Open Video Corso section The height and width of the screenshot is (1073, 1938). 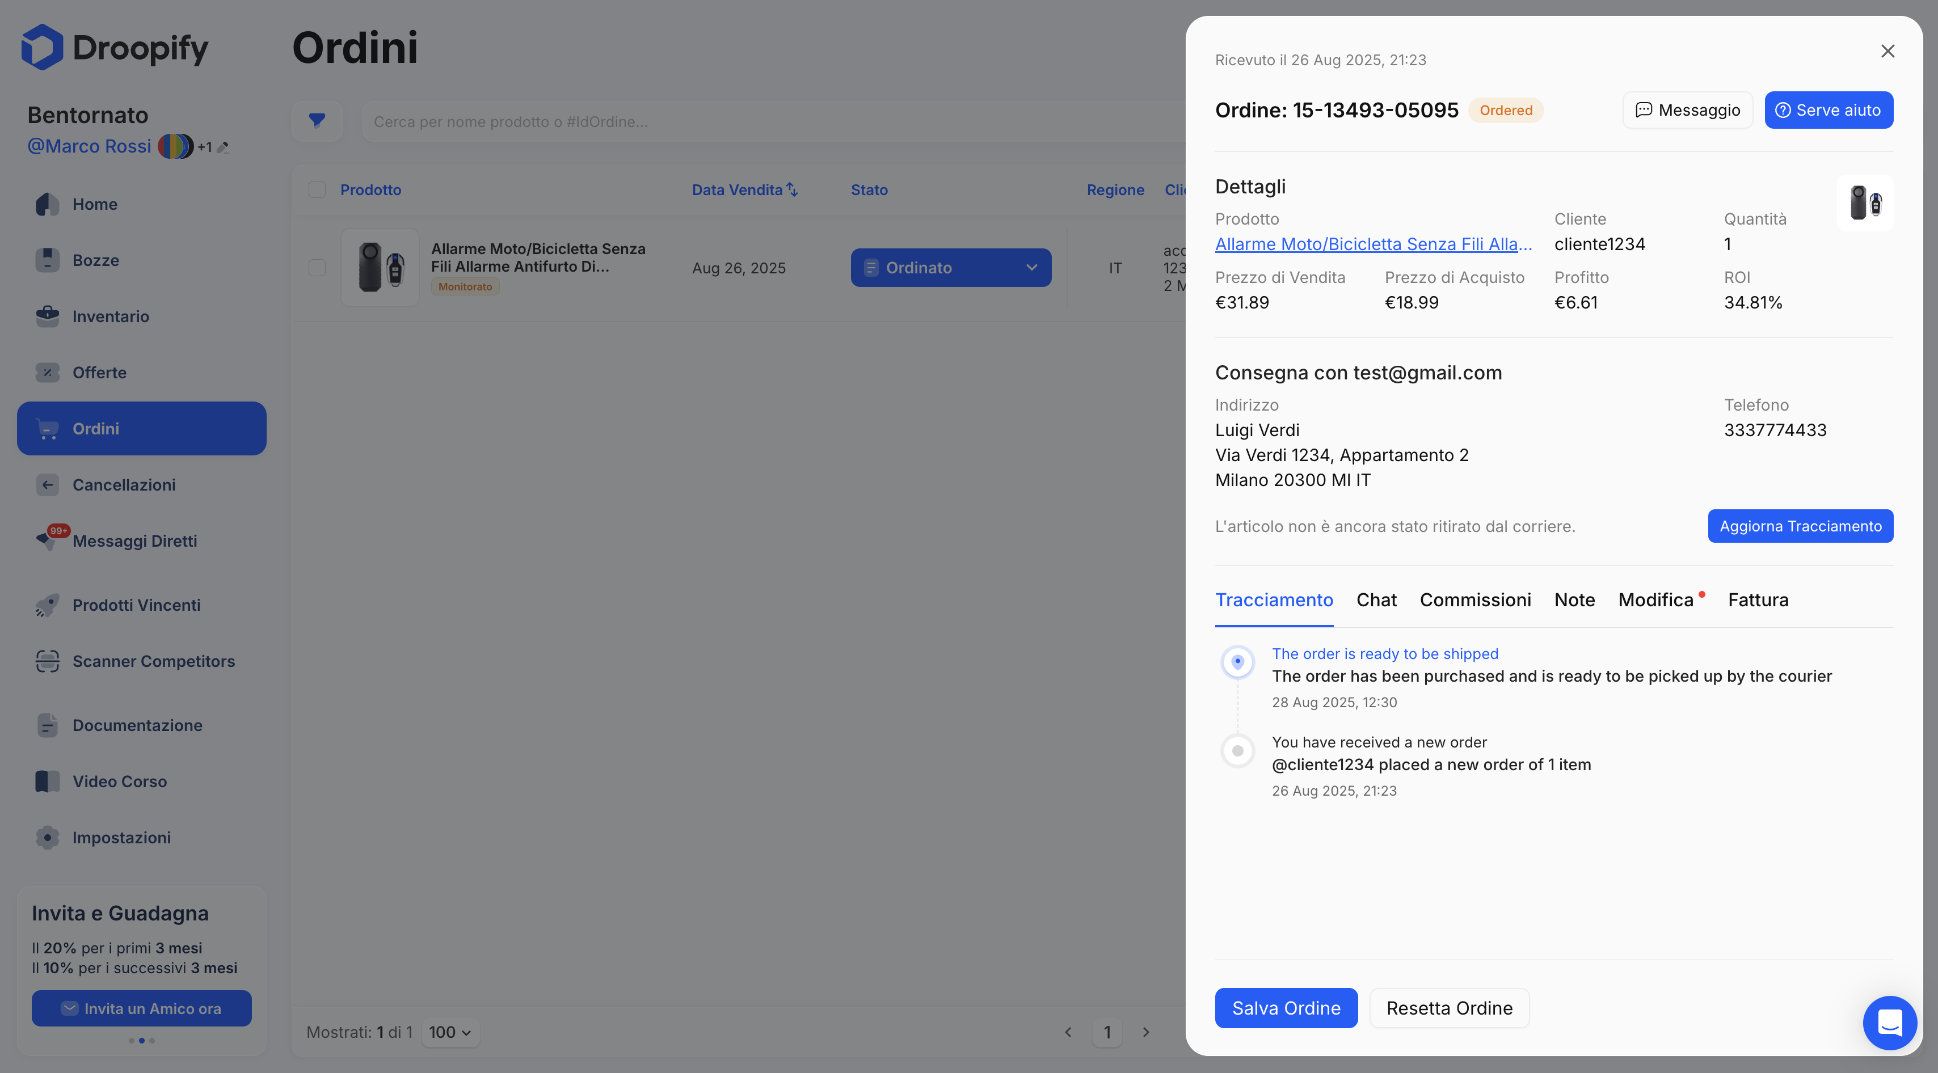point(141,781)
